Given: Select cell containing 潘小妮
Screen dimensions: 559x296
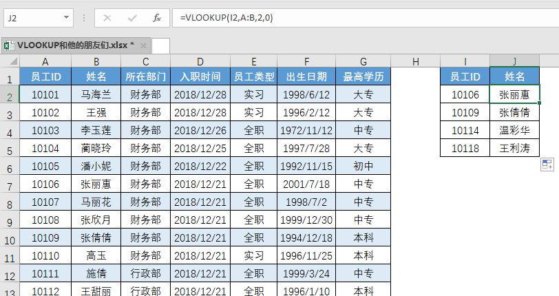Looking at the screenshot, I should (x=96, y=166).
